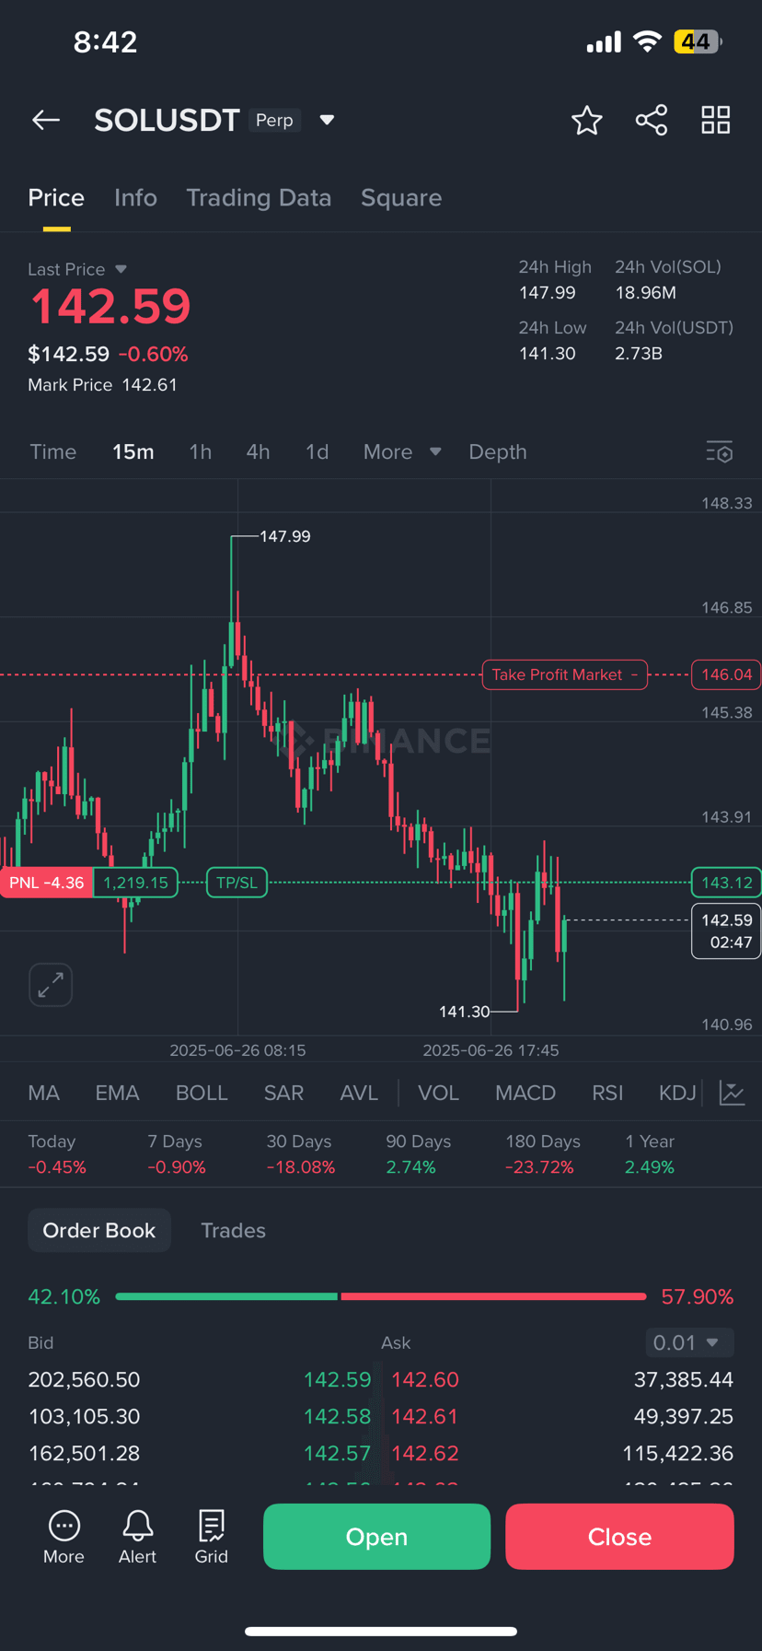Expand chart to fullscreen

coord(51,985)
